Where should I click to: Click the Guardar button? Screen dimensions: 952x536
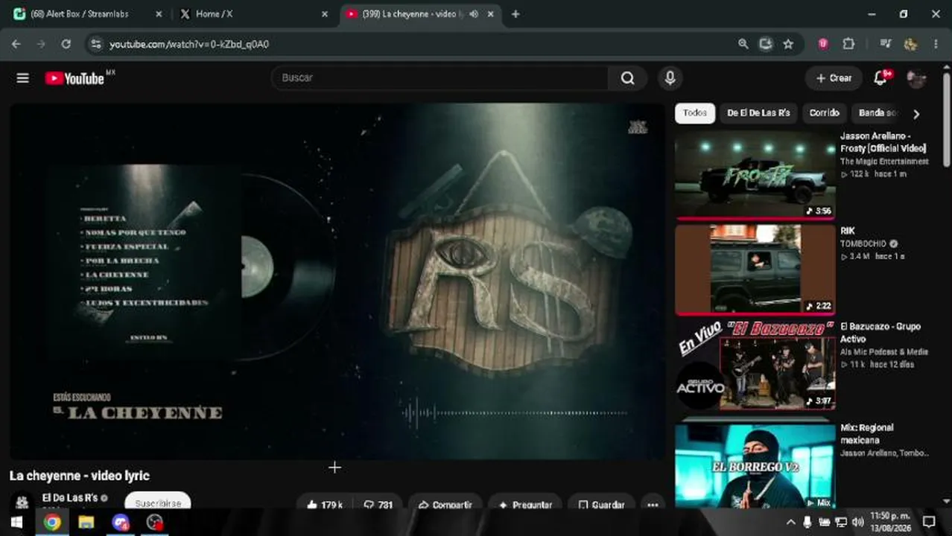coord(601,505)
